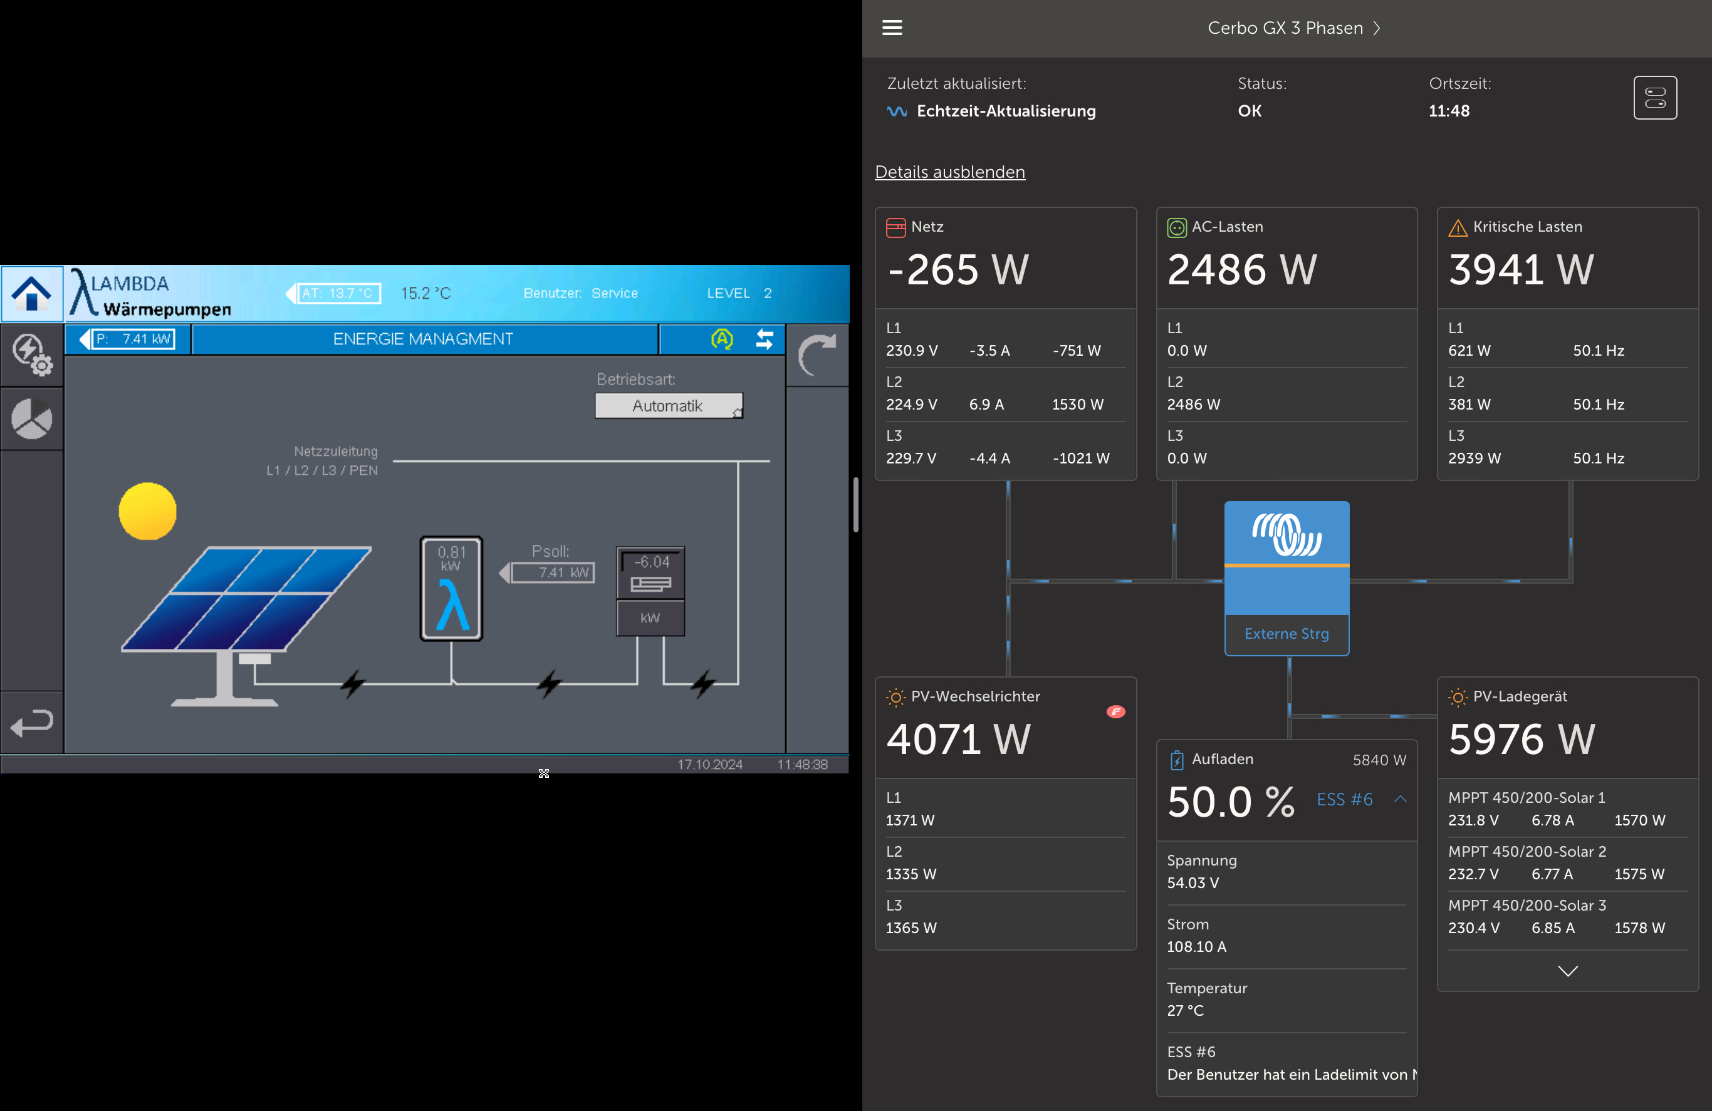Open the hamburger menu
1712x1111 pixels.
[x=892, y=28]
